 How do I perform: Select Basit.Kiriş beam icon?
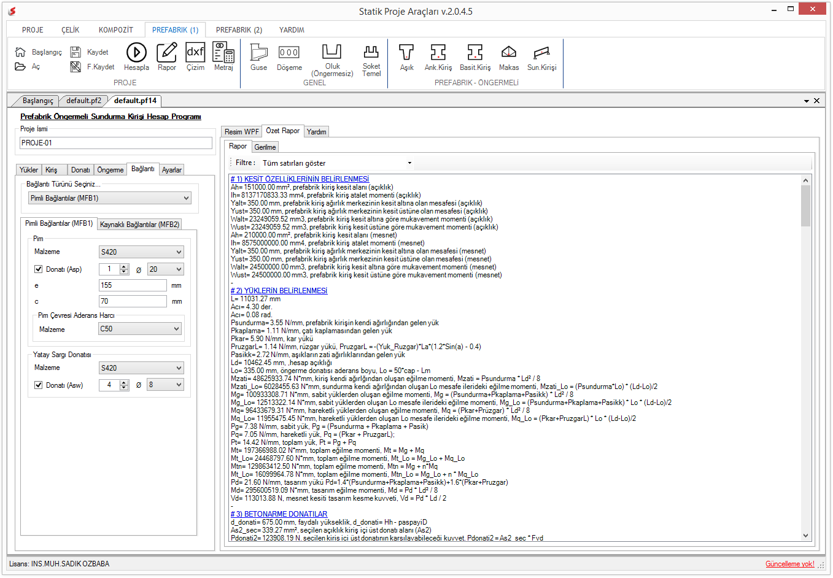475,52
